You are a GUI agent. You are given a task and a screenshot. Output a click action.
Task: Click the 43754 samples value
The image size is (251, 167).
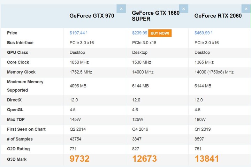coord(75,139)
